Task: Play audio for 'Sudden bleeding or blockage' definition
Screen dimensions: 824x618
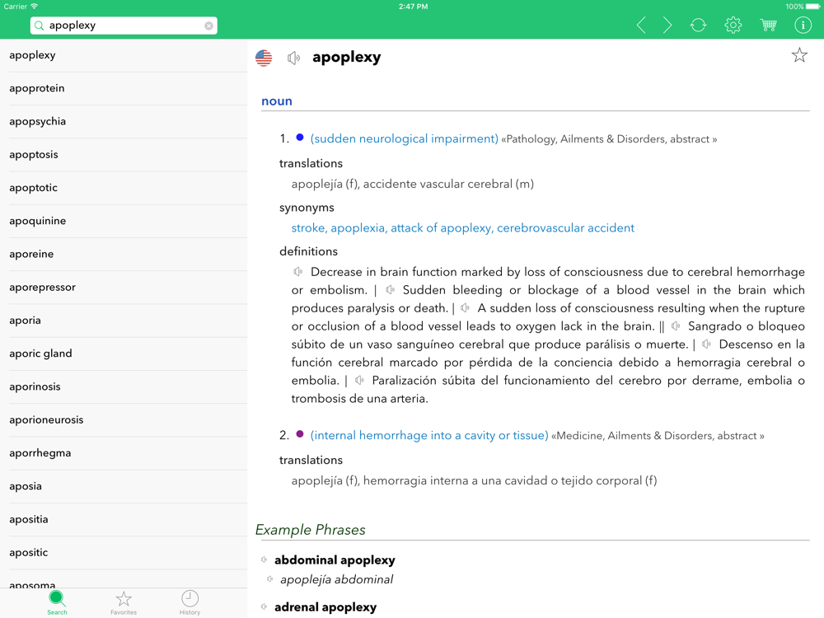Action: pyautogui.click(x=391, y=289)
